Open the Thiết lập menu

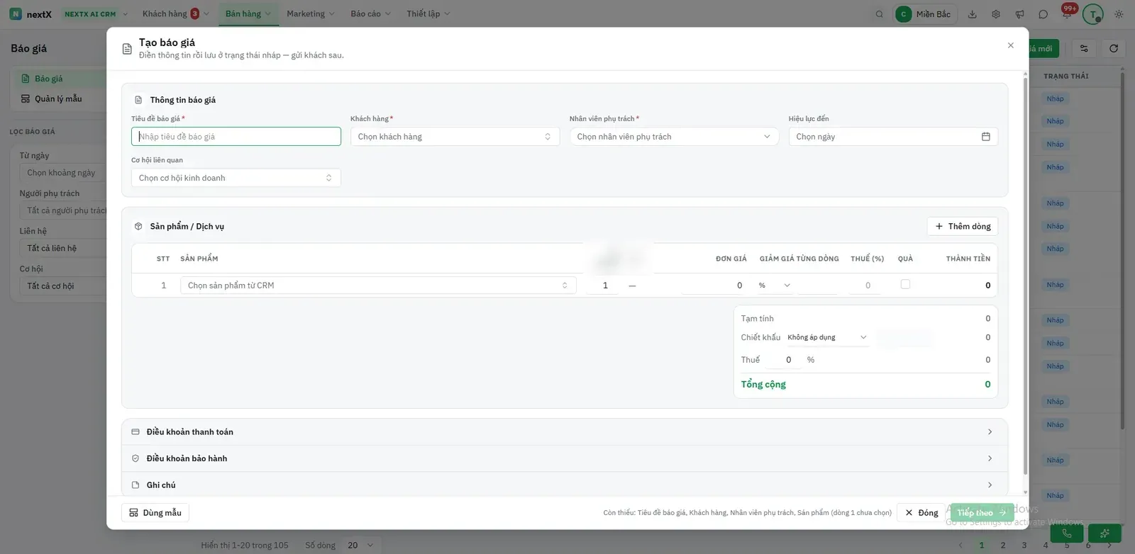pyautogui.click(x=428, y=13)
